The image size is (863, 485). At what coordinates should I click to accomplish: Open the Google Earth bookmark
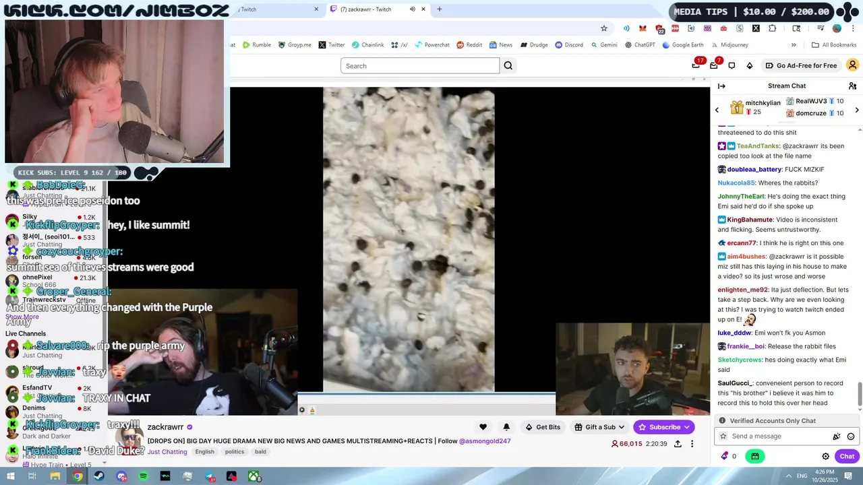pyautogui.click(x=683, y=45)
